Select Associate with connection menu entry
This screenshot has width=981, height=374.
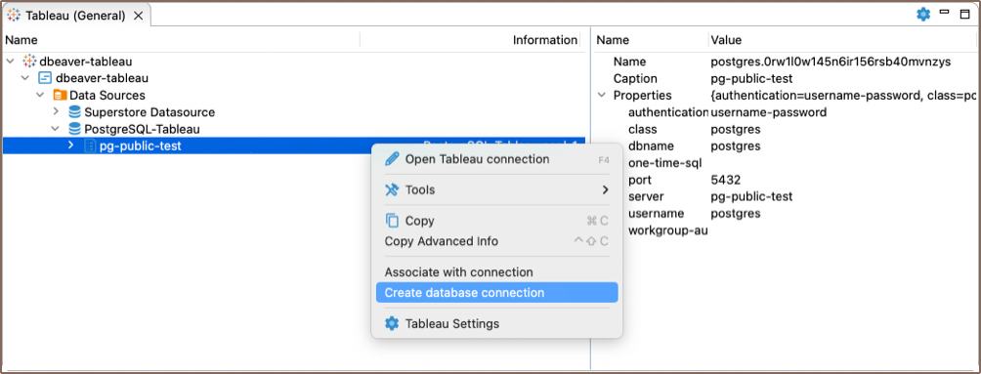[x=458, y=272]
